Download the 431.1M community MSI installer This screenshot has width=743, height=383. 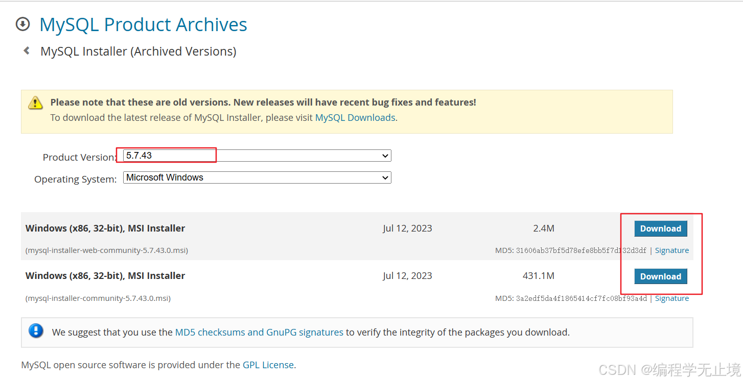[661, 276]
